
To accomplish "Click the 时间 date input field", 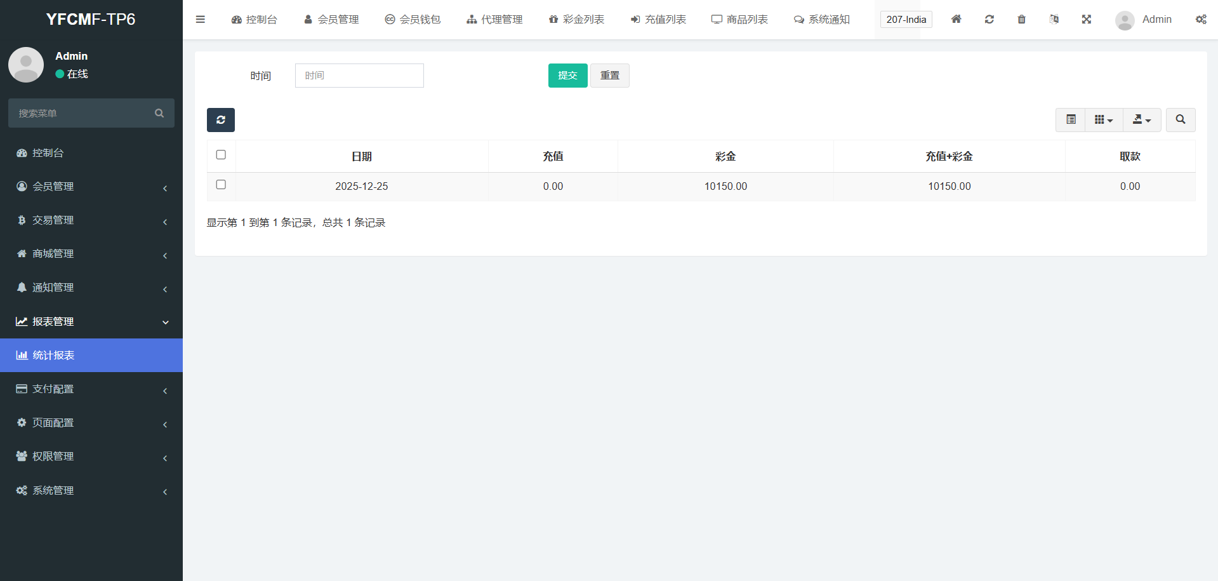I will click(x=359, y=76).
